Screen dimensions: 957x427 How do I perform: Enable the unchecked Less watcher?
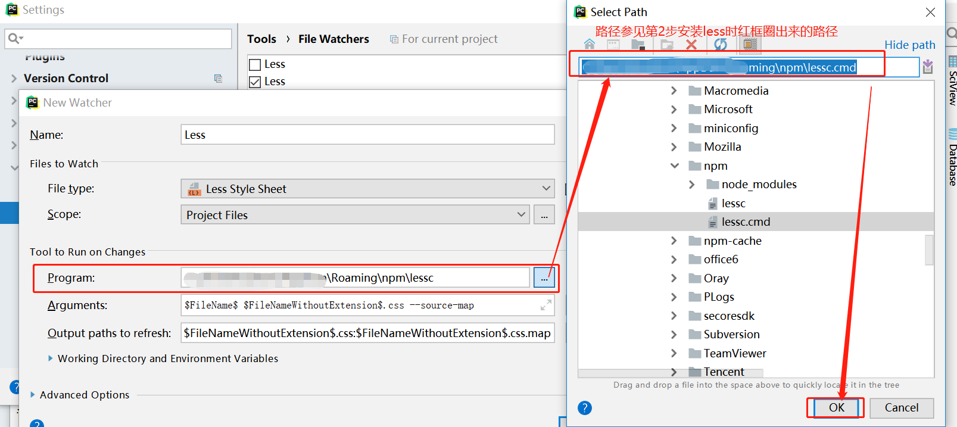255,64
